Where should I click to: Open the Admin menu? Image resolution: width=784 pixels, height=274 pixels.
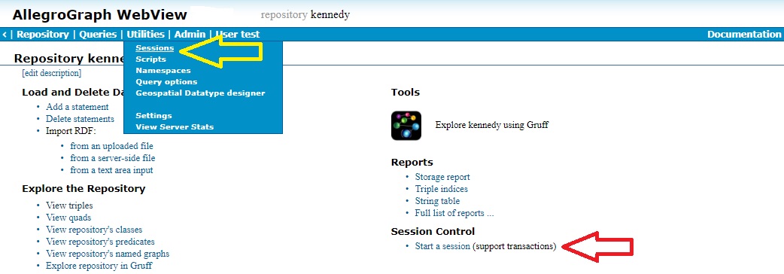[190, 35]
